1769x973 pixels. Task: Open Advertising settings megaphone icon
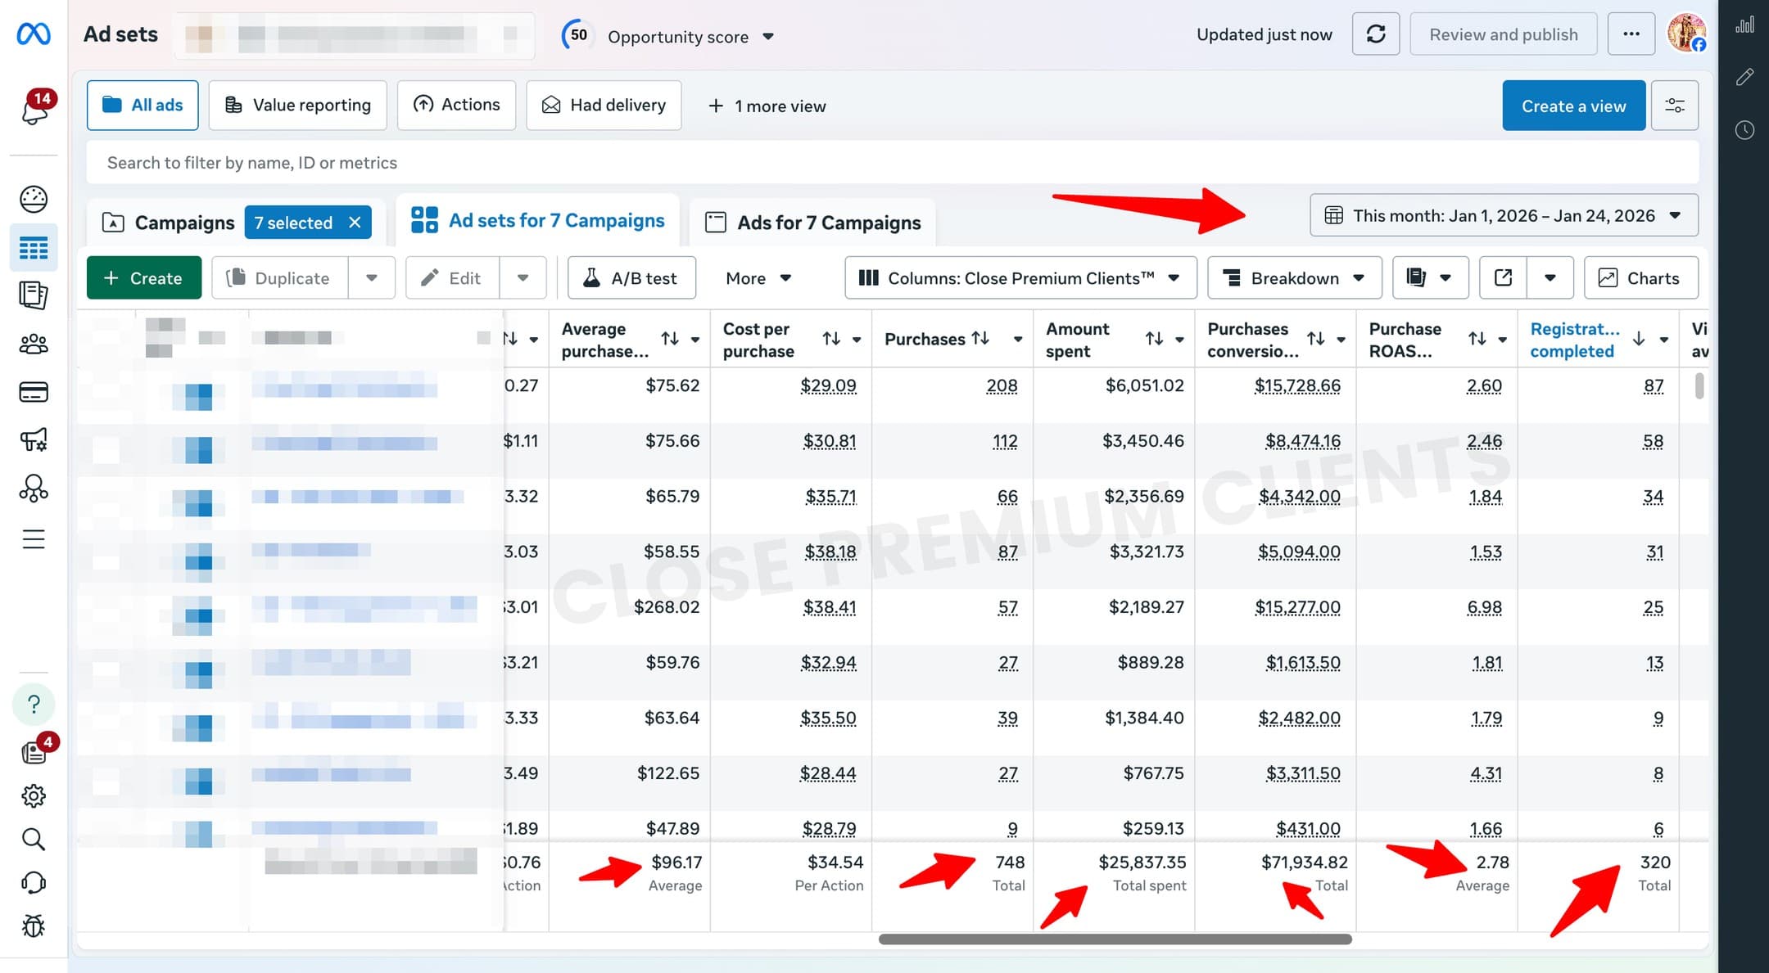point(34,439)
